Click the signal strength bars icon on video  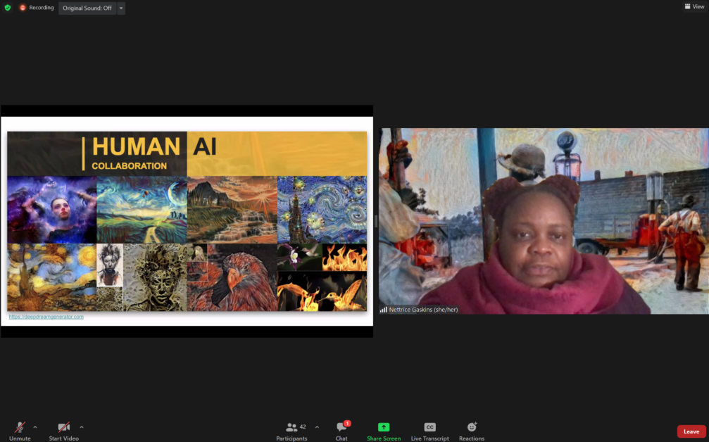pos(384,310)
